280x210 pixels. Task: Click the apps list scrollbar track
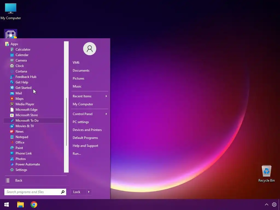click(x=66, y=107)
